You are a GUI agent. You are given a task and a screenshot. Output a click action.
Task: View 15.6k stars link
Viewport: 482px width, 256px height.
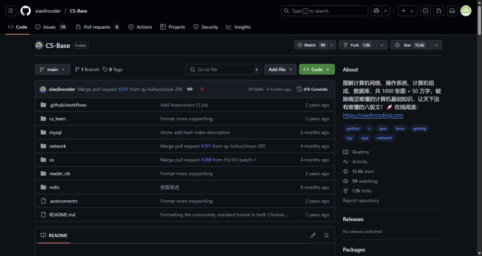(x=358, y=172)
